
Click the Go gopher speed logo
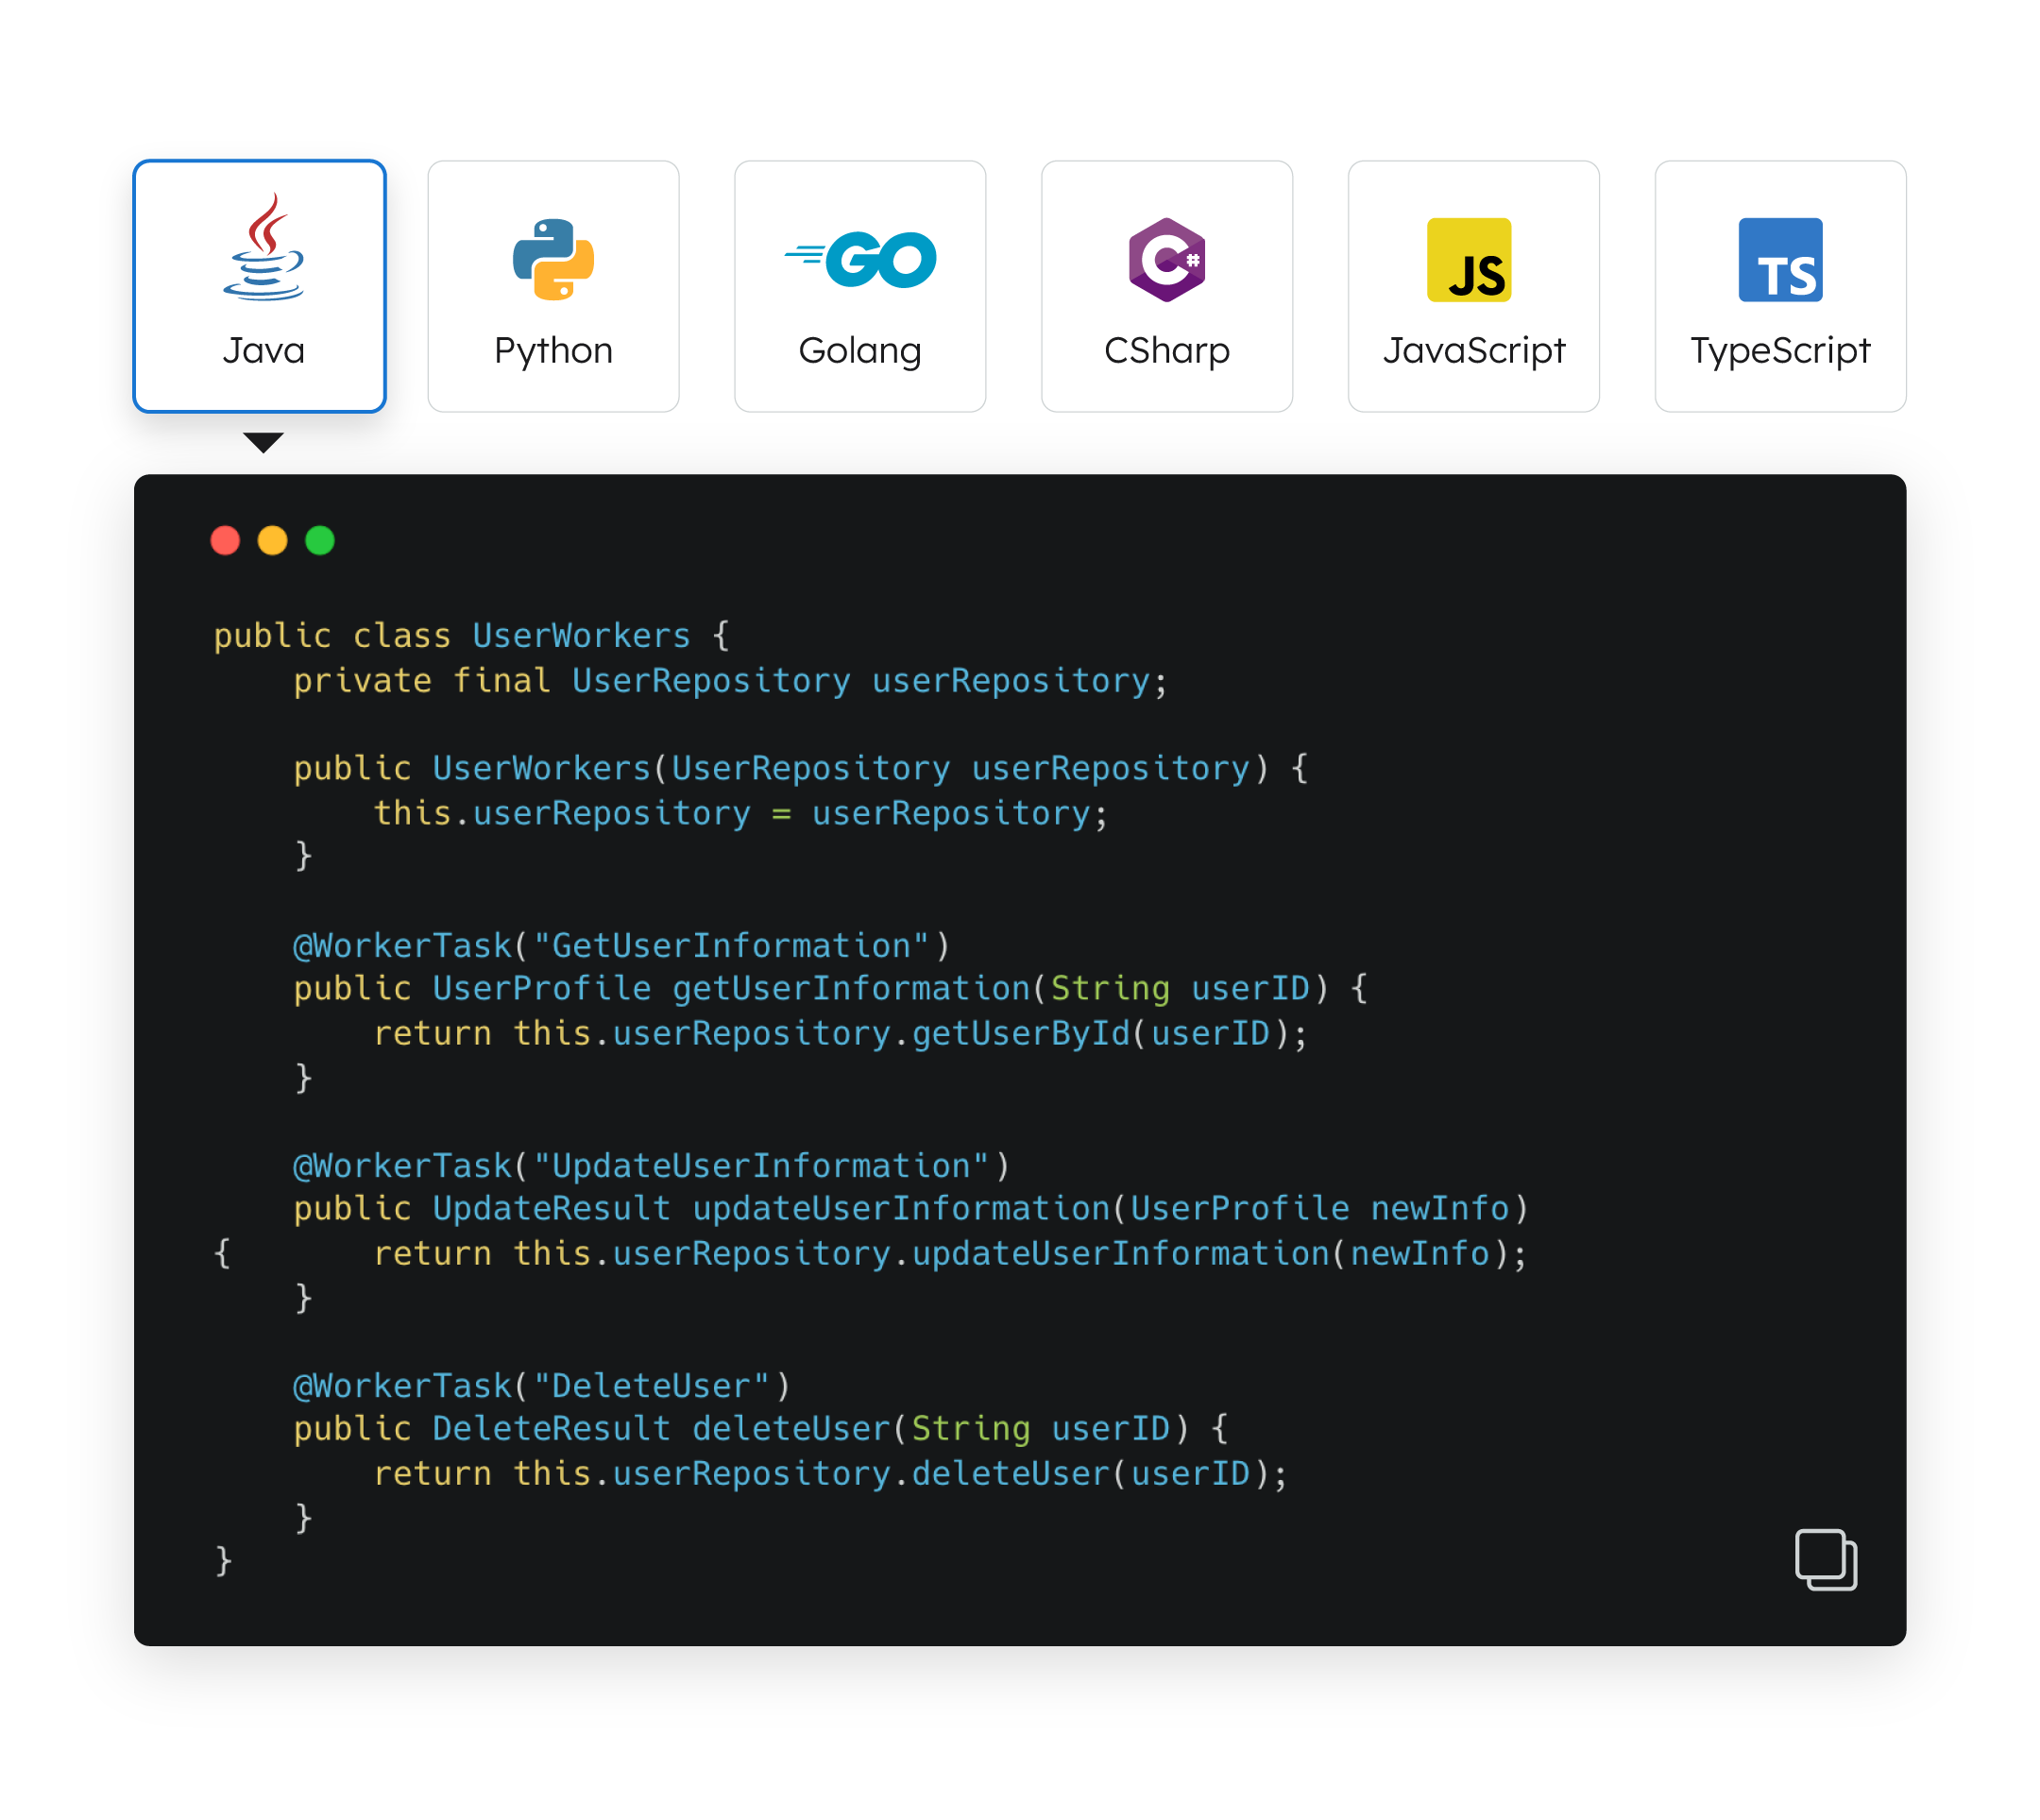click(861, 259)
